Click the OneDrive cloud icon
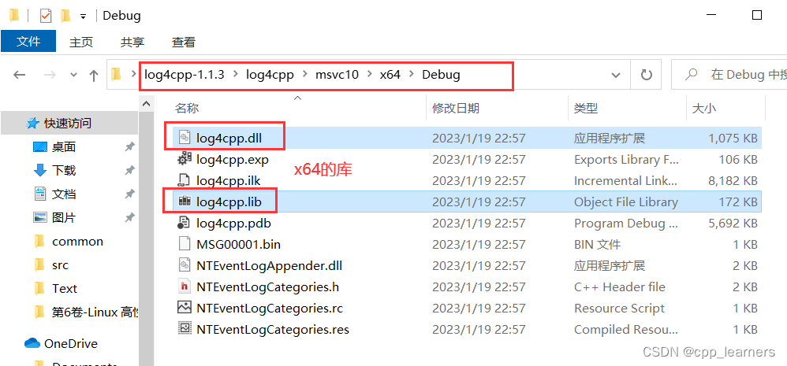Viewport: 787px width, 366px height. click(32, 343)
